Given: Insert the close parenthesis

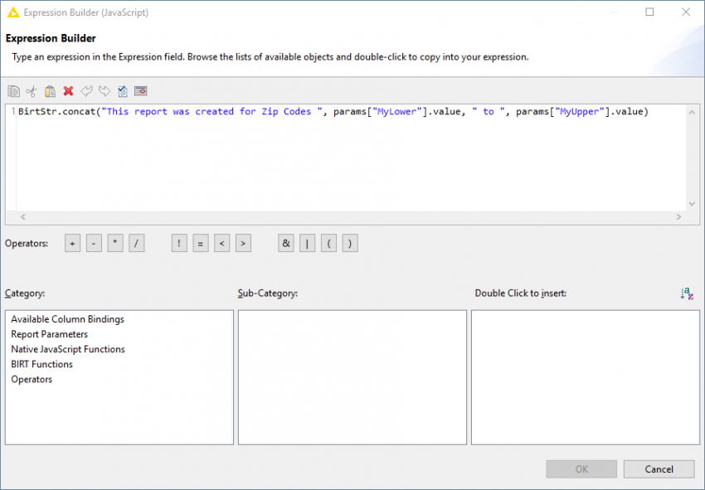Looking at the screenshot, I should click(350, 243).
